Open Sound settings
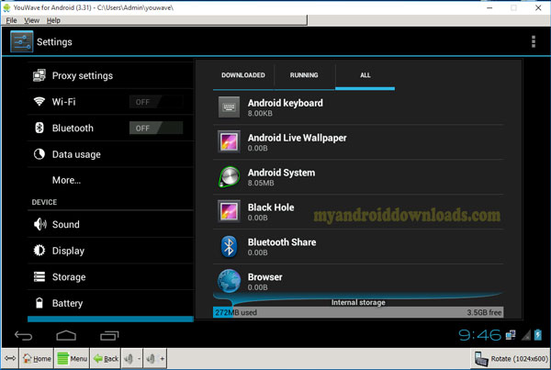Viewport: 551px width, 370px height. tap(111, 224)
